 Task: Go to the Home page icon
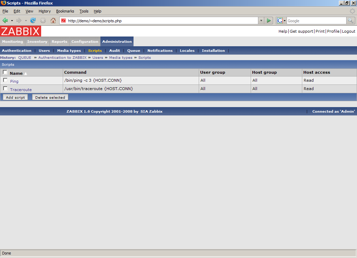point(53,21)
